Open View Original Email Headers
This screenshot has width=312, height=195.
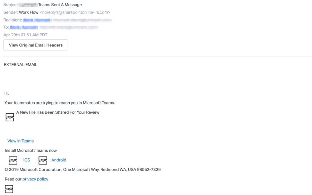coord(36,45)
